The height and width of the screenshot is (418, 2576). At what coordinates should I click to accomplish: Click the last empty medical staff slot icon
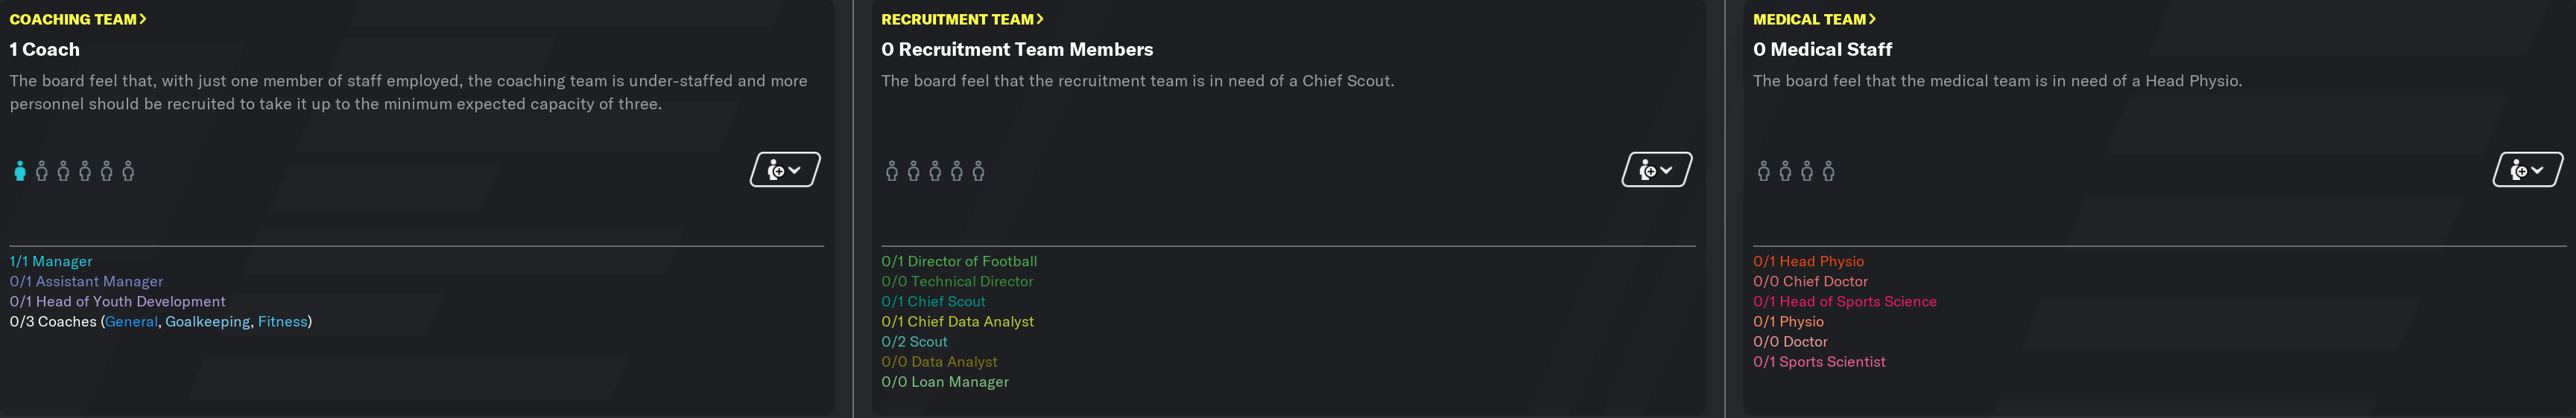[x=1828, y=170]
